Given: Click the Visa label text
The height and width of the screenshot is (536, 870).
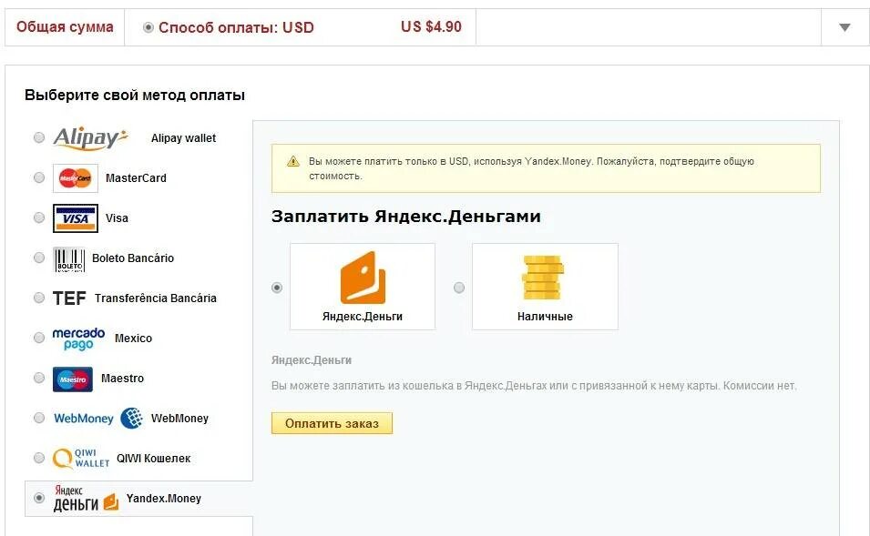Looking at the screenshot, I should coord(118,217).
